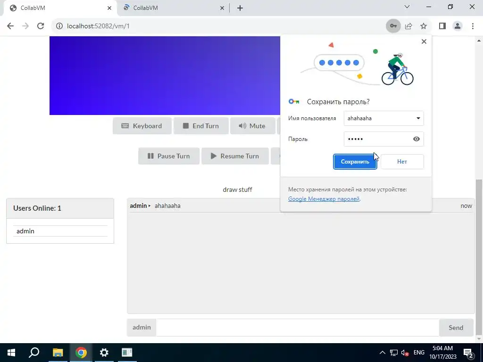Send the chat message
This screenshot has width=483, height=362.
[456, 328]
